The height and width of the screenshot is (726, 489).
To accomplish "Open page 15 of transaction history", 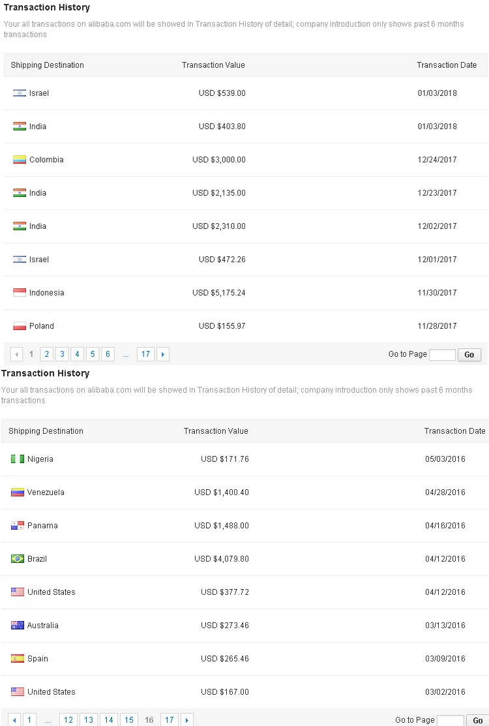I will pyautogui.click(x=129, y=720).
